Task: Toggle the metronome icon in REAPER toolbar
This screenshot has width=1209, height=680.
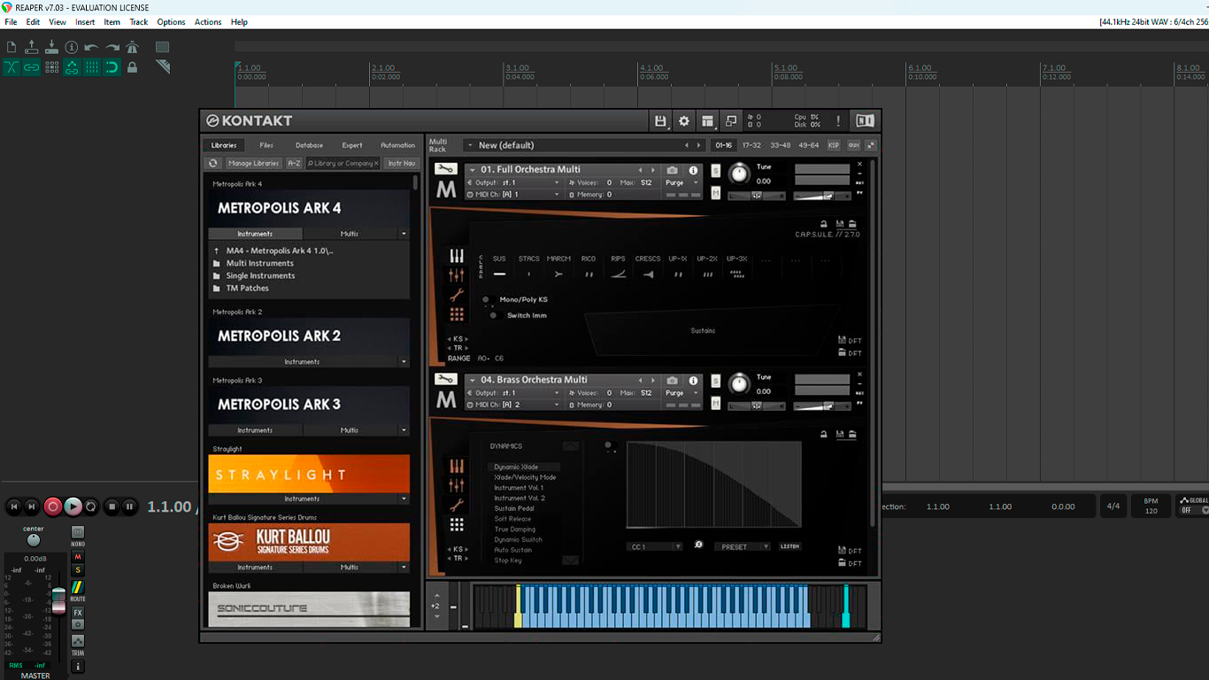Action: 133,47
